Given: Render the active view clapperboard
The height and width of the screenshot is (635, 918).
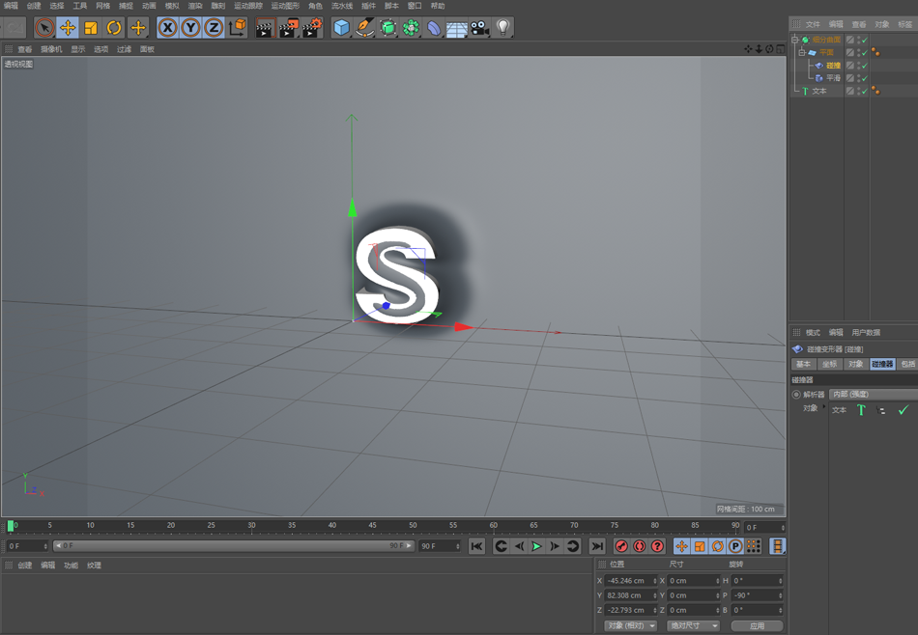Looking at the screenshot, I should [x=265, y=27].
